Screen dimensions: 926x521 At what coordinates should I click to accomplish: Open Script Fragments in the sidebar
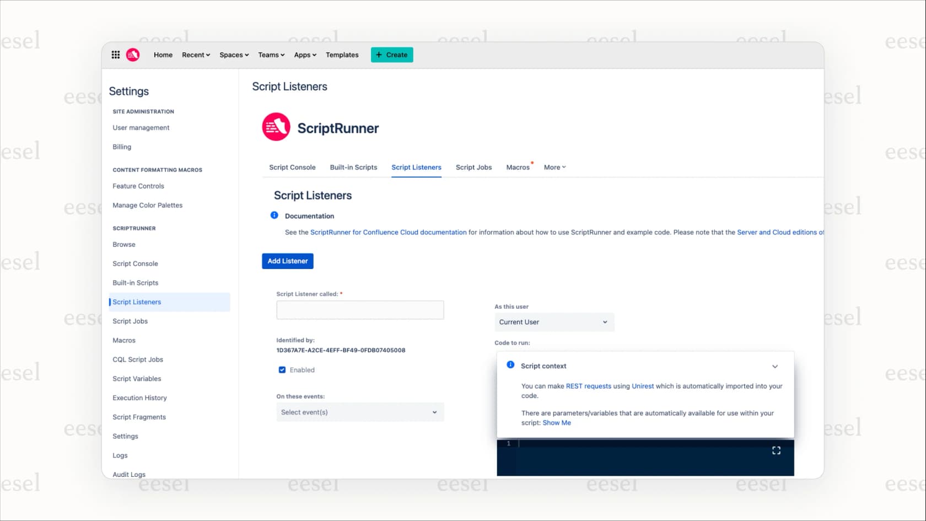coord(139,417)
